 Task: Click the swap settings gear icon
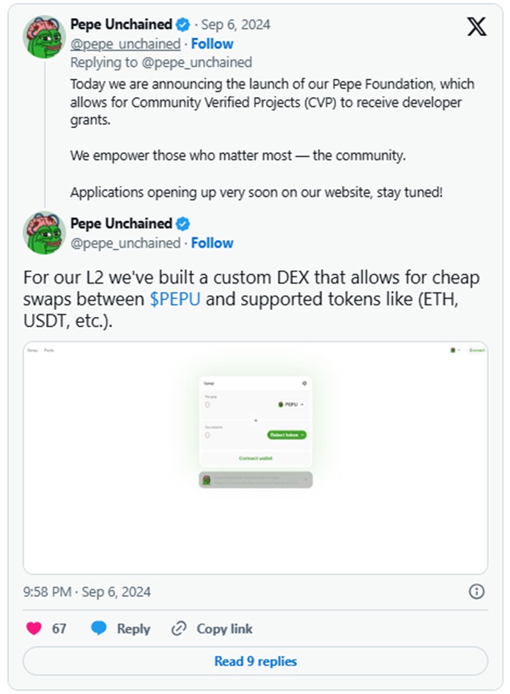tap(304, 383)
